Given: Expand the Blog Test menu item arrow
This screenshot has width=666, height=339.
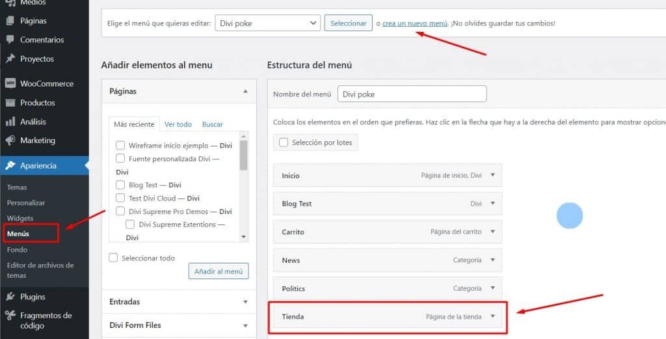Looking at the screenshot, I should [493, 204].
